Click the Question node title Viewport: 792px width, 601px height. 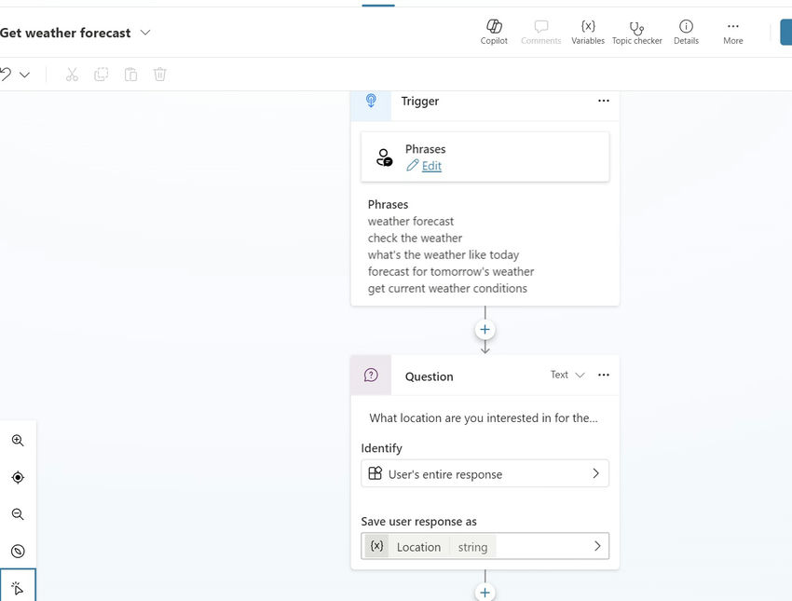point(429,376)
